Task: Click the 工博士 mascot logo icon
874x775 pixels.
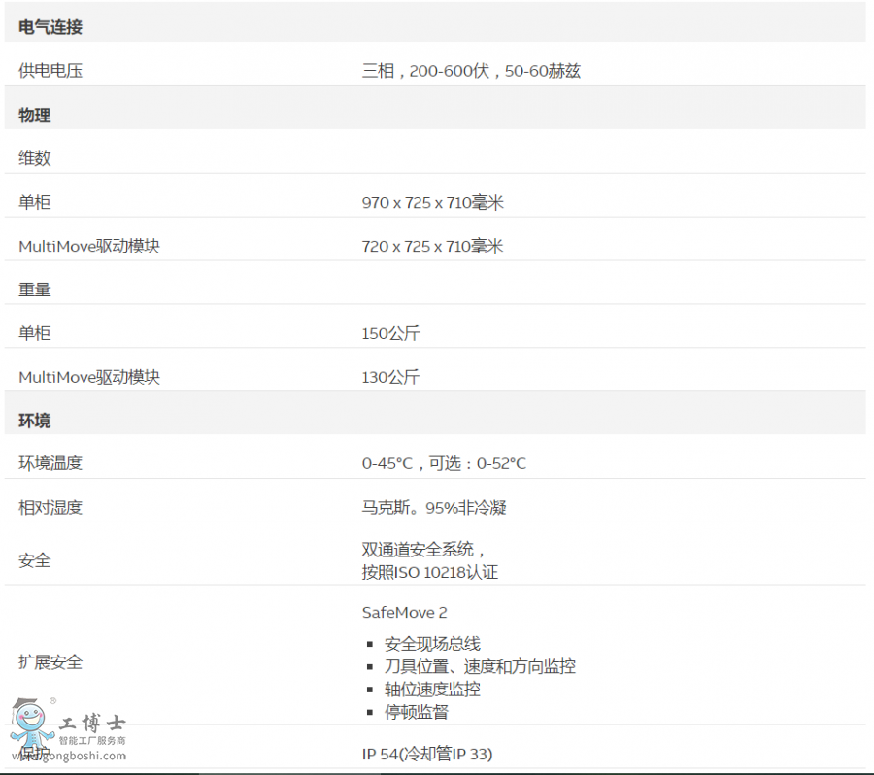Action: [31, 725]
